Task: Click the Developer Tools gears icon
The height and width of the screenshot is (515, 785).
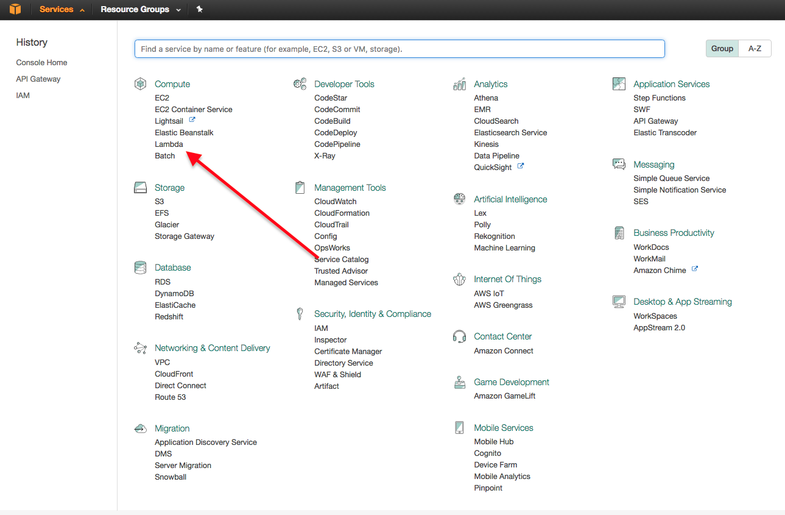Action: coord(300,84)
